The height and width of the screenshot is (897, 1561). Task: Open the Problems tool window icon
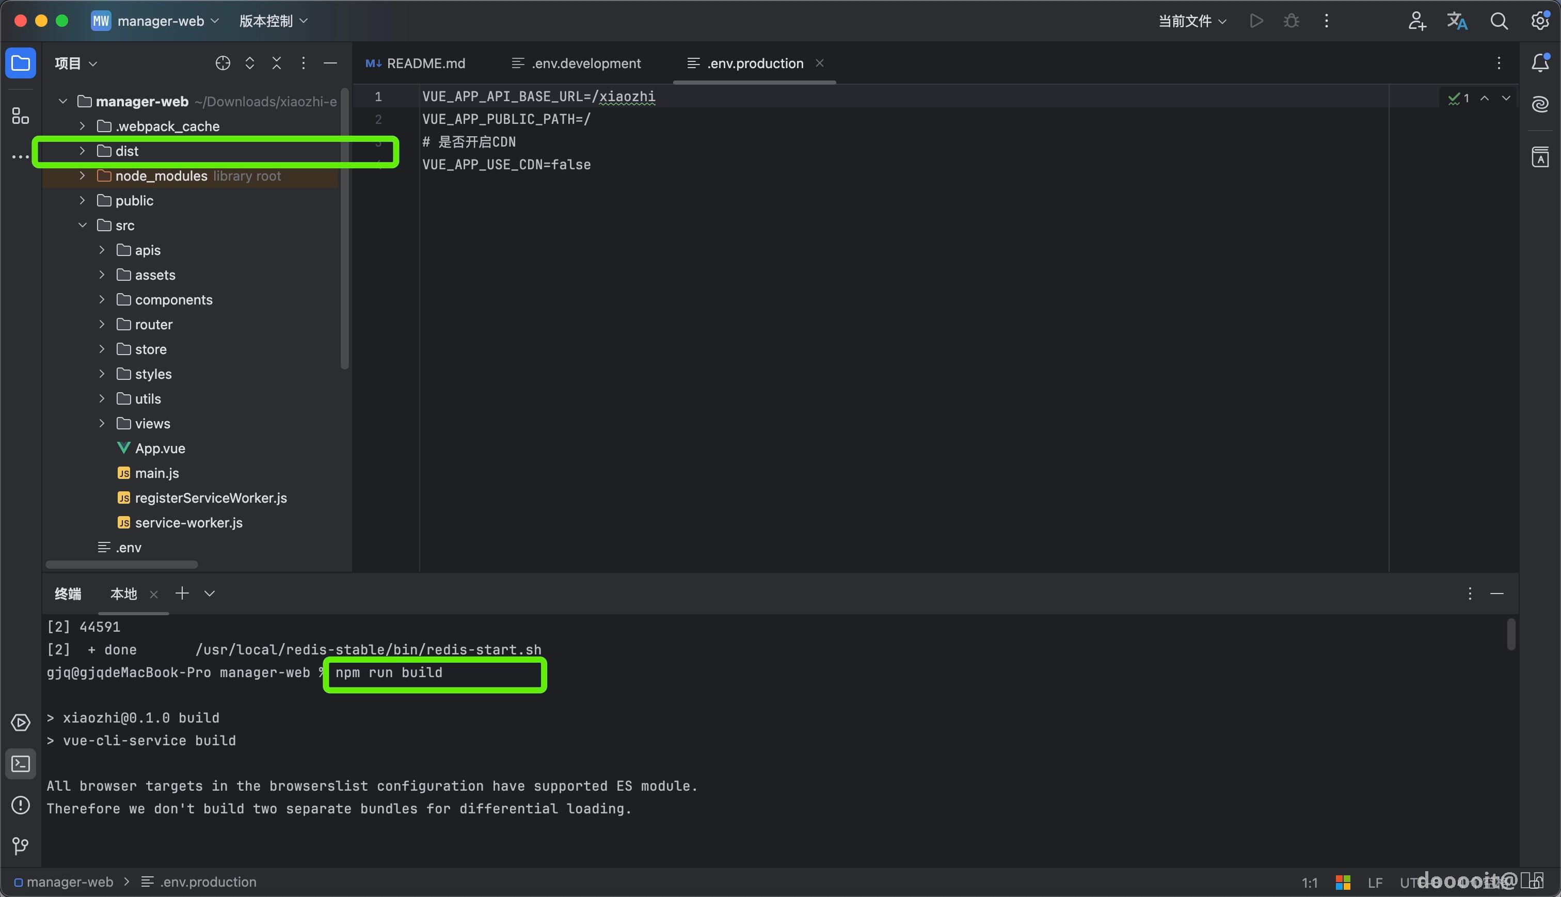coord(20,805)
